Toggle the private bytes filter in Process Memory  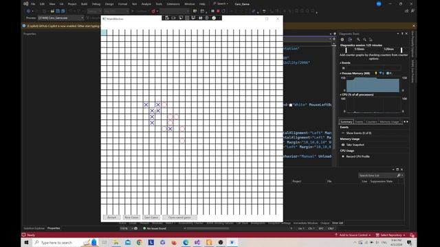[389, 73]
